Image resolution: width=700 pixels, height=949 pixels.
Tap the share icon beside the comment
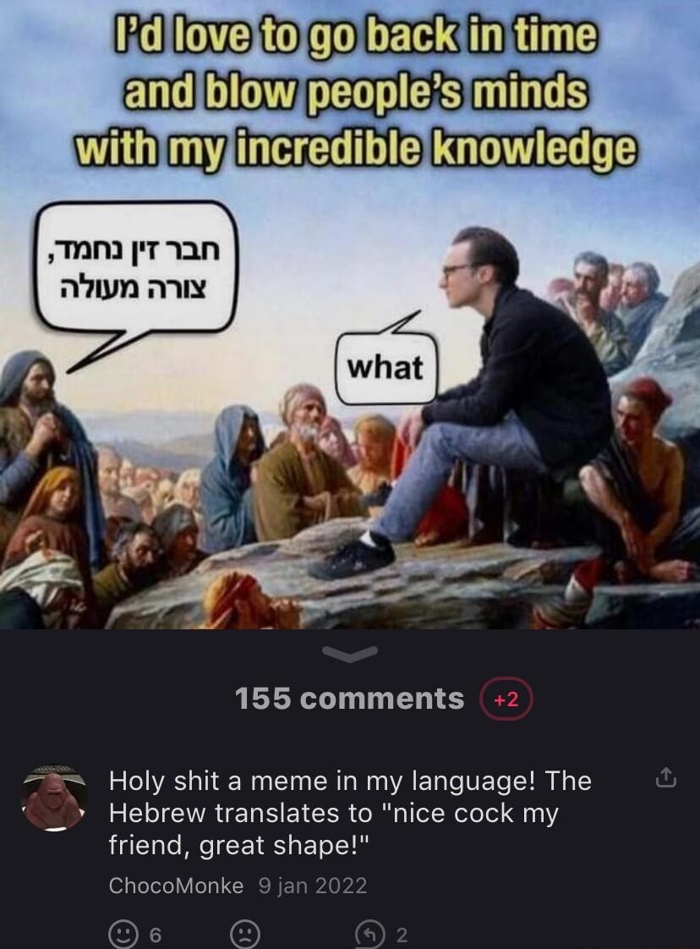(665, 777)
